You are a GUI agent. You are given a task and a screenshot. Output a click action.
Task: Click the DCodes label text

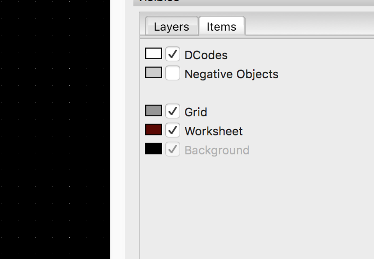point(206,55)
